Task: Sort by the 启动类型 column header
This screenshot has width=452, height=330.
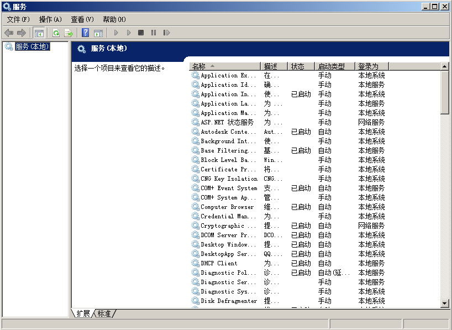Action: click(334, 66)
